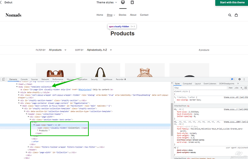The image size is (248, 159).
Task: Open the shopping cart icon
Action: click(x=236, y=15)
